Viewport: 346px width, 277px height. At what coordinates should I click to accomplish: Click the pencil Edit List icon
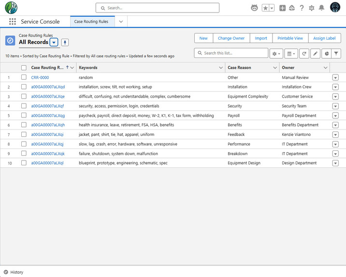coord(316,53)
